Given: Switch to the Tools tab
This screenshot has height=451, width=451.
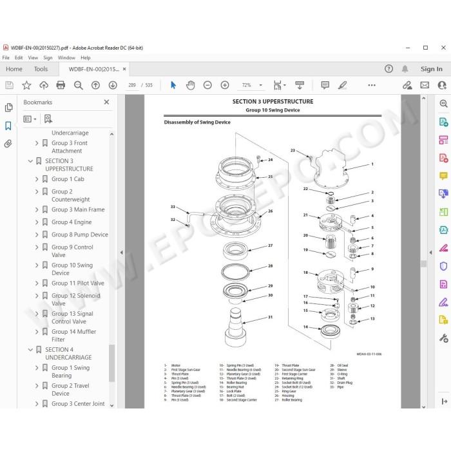Looking at the screenshot, I should coord(41,69).
